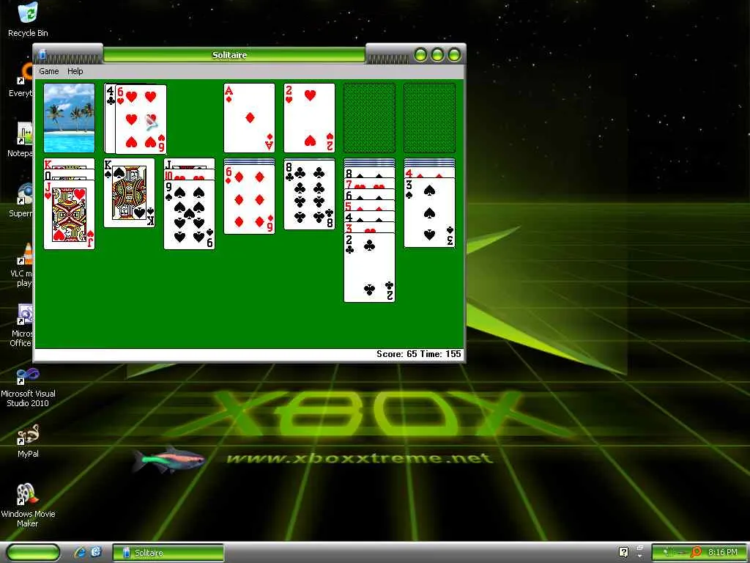Image resolution: width=750 pixels, height=563 pixels.
Task: Click the Solitaire window title bar icon
Action: (x=42, y=54)
